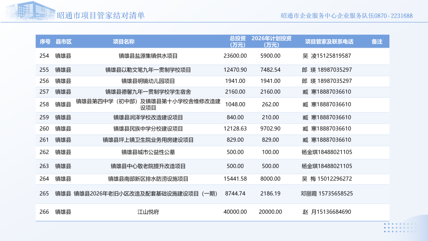Viewport: 428px width, 241px height.
Task: Click the two-line project name in row 258
Action: point(148,105)
